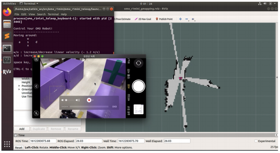Open the system menu arrow in top bar

[x=275, y=4]
